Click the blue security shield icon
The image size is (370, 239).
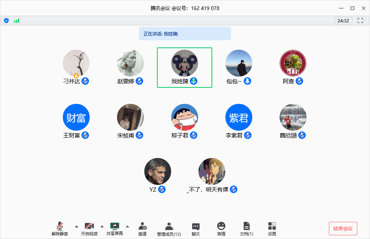click(x=6, y=21)
